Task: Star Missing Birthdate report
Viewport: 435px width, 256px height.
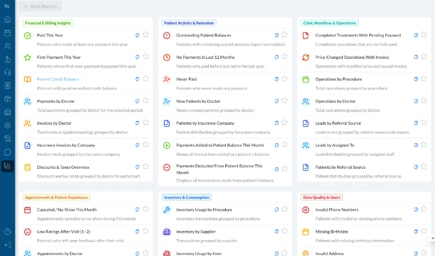Action: click(x=424, y=231)
